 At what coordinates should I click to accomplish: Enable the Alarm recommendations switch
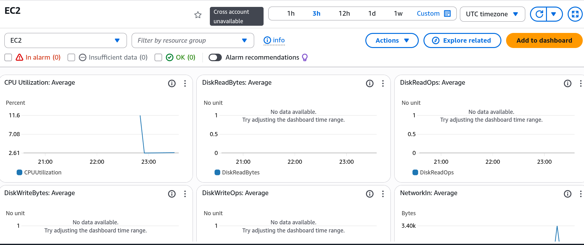(x=215, y=57)
